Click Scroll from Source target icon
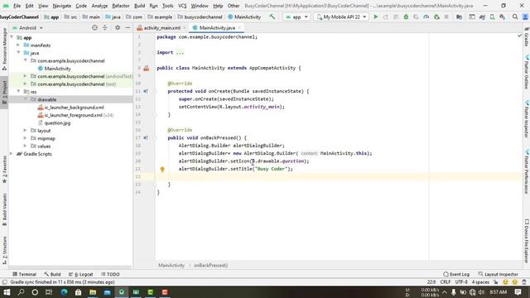The width and height of the screenshot is (530, 298). pyautogui.click(x=94, y=27)
